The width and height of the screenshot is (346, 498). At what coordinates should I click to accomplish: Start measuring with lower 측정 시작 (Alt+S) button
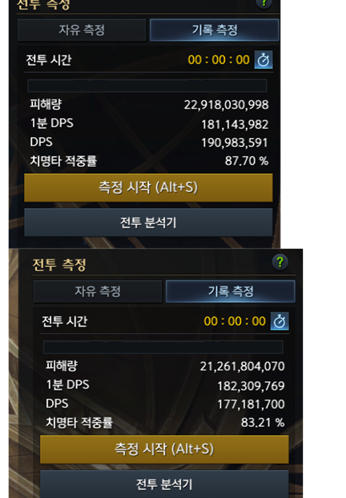[x=164, y=449]
